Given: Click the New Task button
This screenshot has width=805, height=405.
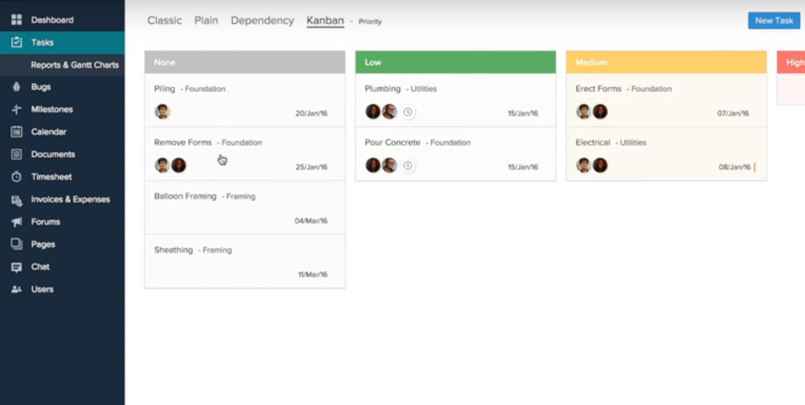Looking at the screenshot, I should [x=773, y=20].
